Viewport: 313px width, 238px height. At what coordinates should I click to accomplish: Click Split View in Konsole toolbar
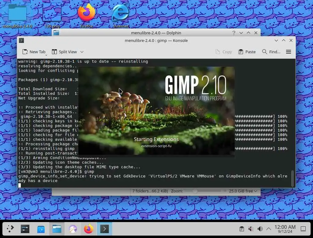point(64,52)
